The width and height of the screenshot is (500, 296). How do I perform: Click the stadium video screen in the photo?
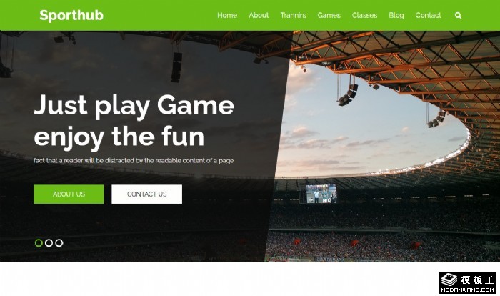point(321,194)
